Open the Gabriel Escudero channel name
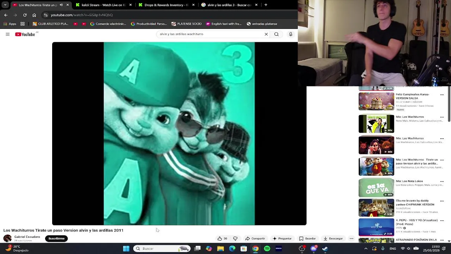The image size is (451, 254). click(x=27, y=237)
